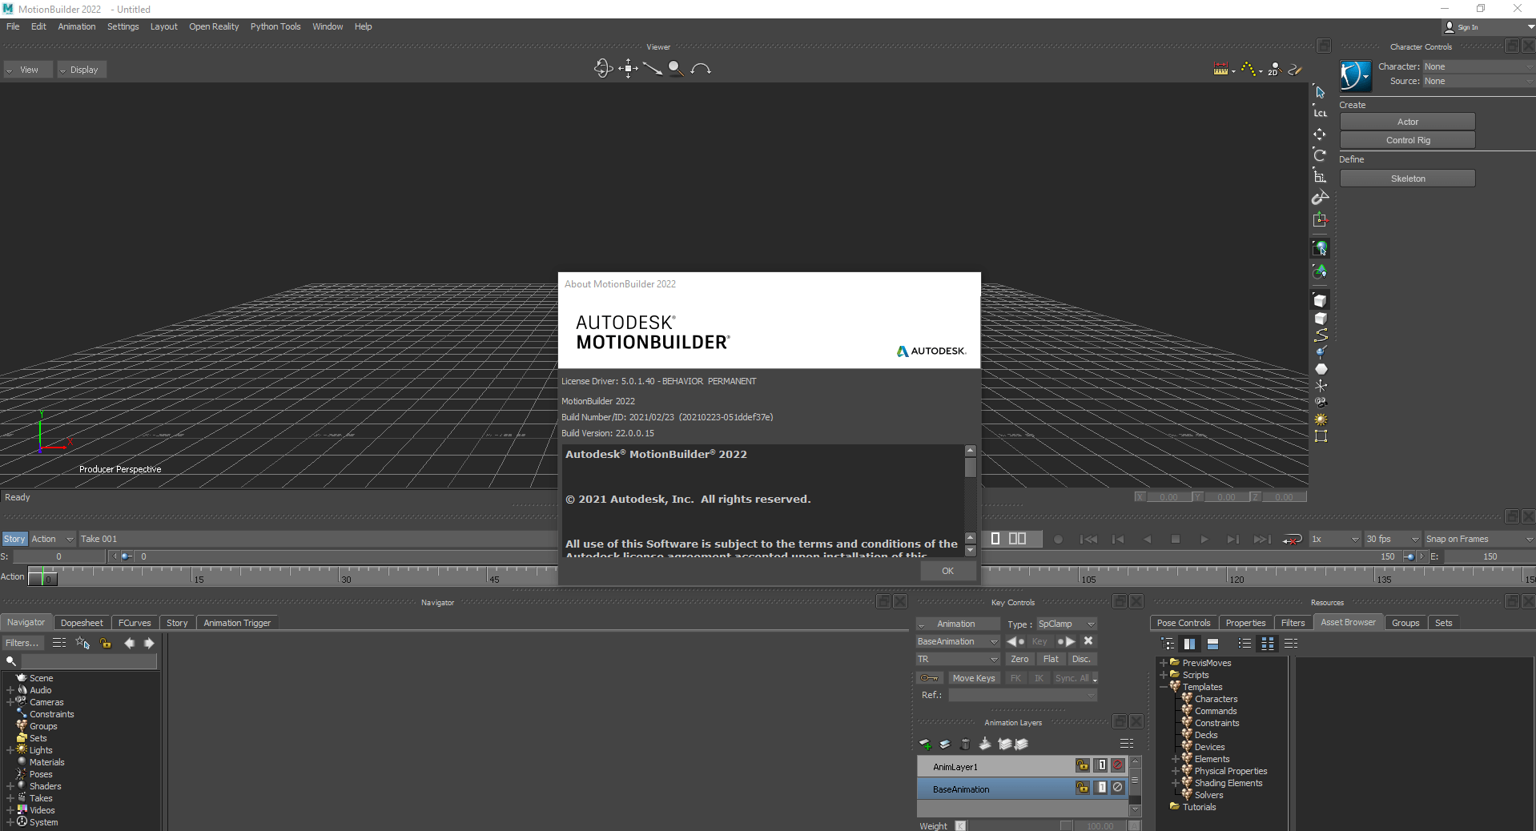Viewport: 1536px width, 831px height.
Task: Add a new animation layer with plus icon
Action: coord(925,745)
